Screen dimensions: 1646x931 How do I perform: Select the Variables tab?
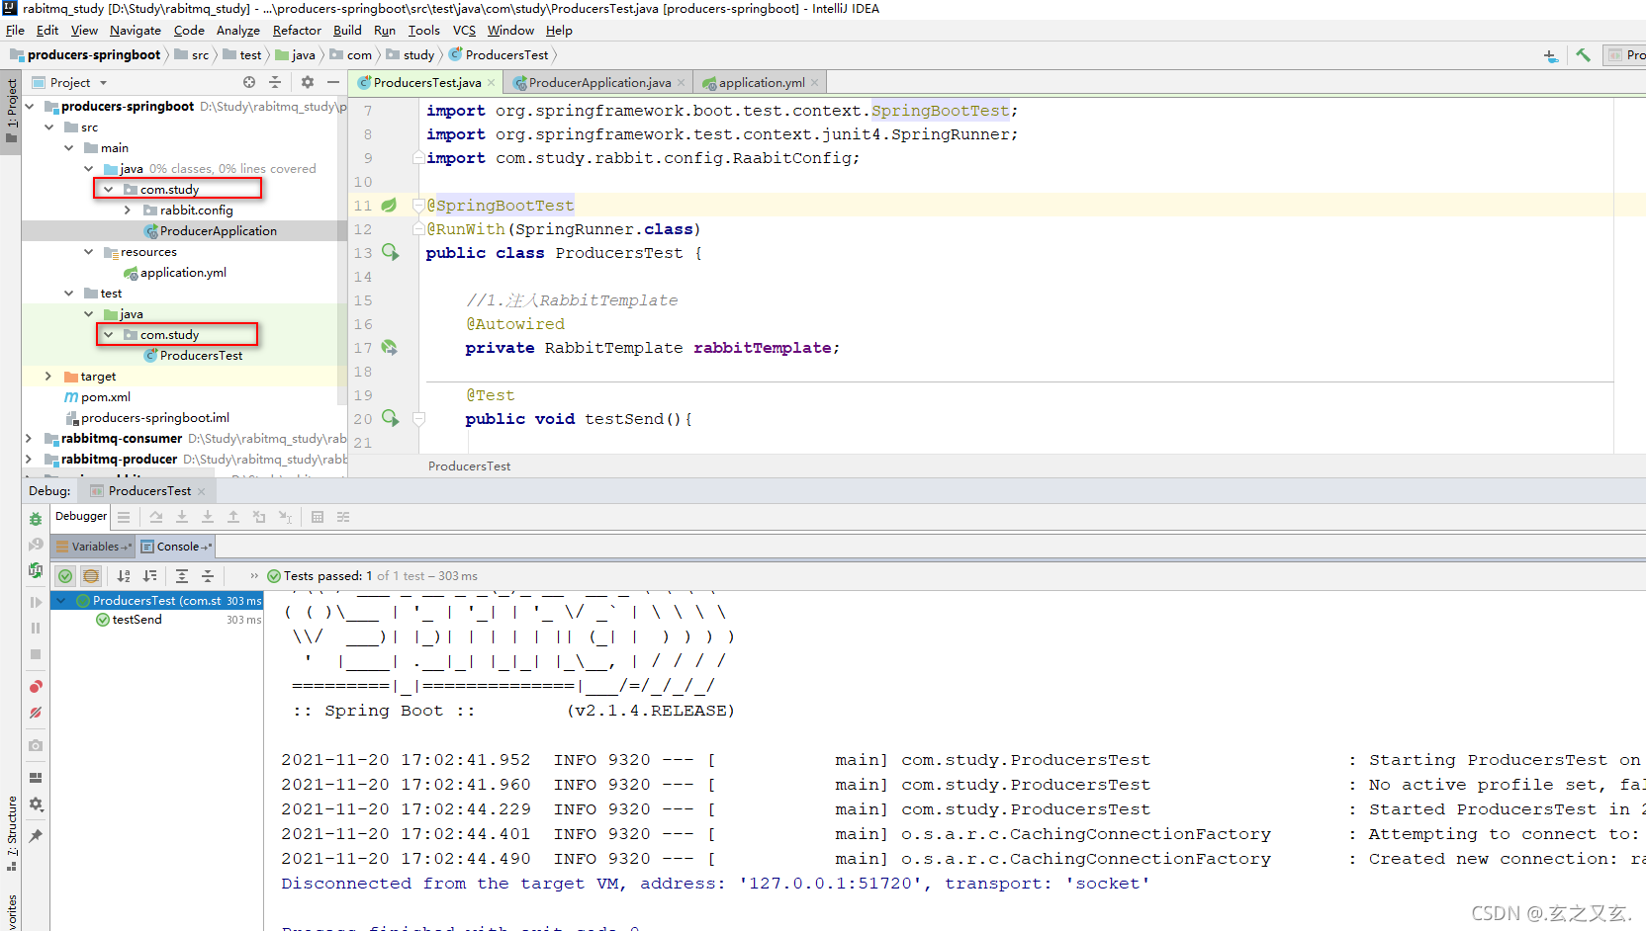click(x=95, y=547)
